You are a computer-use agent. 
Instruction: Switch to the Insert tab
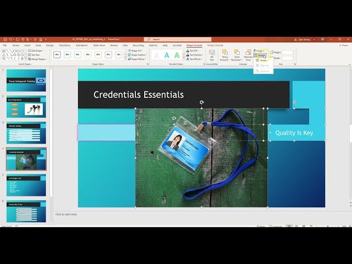[28, 45]
